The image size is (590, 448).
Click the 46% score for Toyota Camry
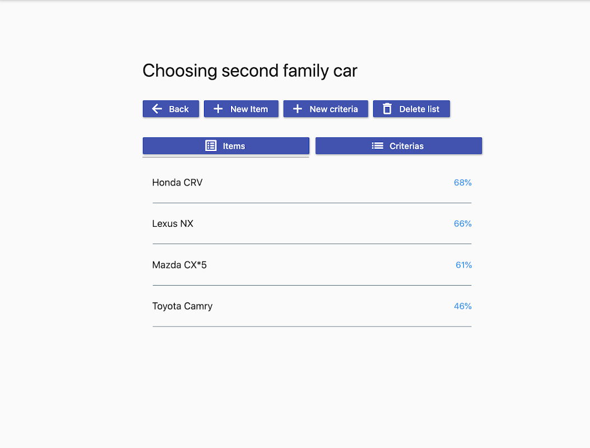[462, 306]
